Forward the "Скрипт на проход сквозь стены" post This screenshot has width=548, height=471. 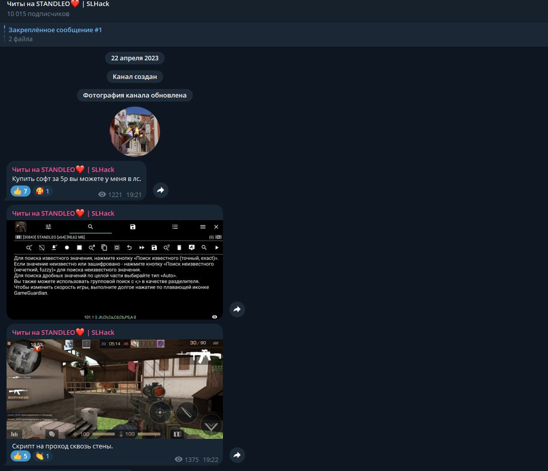(x=237, y=455)
